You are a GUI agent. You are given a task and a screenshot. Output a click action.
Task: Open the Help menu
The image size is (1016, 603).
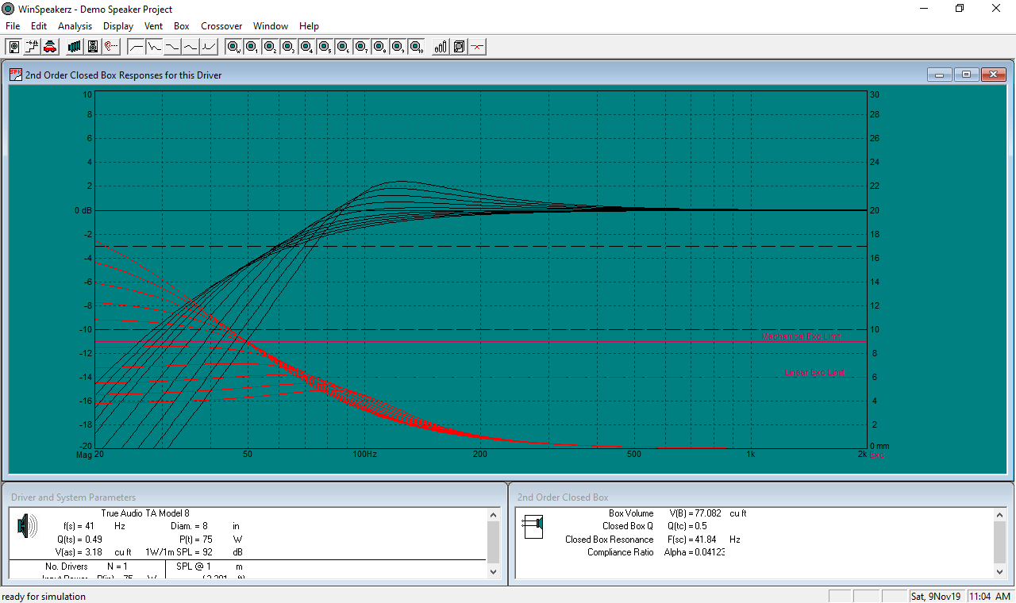tap(309, 26)
